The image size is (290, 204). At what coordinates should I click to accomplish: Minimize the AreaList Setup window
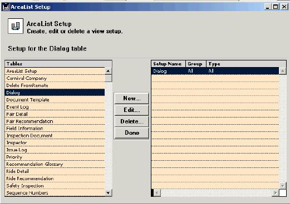tap(268, 7)
